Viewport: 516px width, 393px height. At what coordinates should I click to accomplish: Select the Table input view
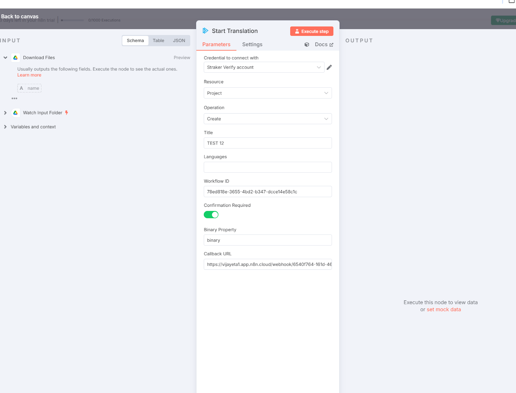(158, 41)
